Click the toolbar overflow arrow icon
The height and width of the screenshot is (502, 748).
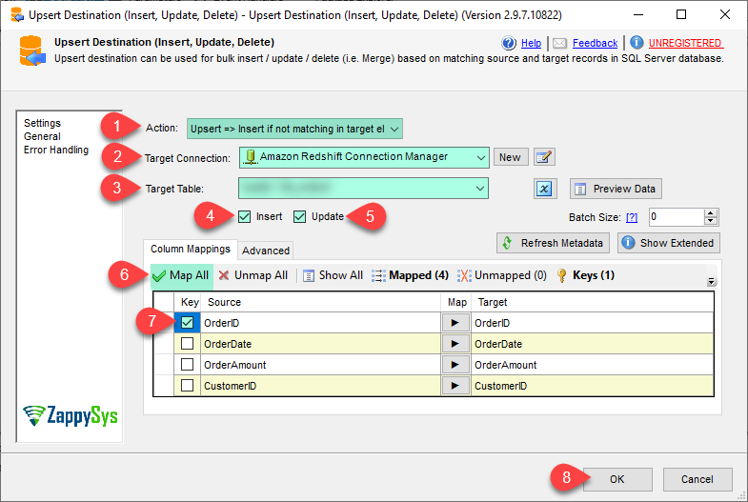[x=711, y=281]
